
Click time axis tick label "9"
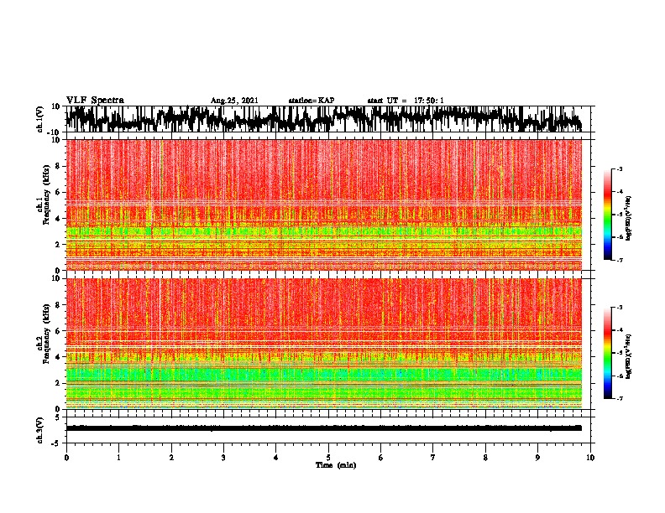537,458
